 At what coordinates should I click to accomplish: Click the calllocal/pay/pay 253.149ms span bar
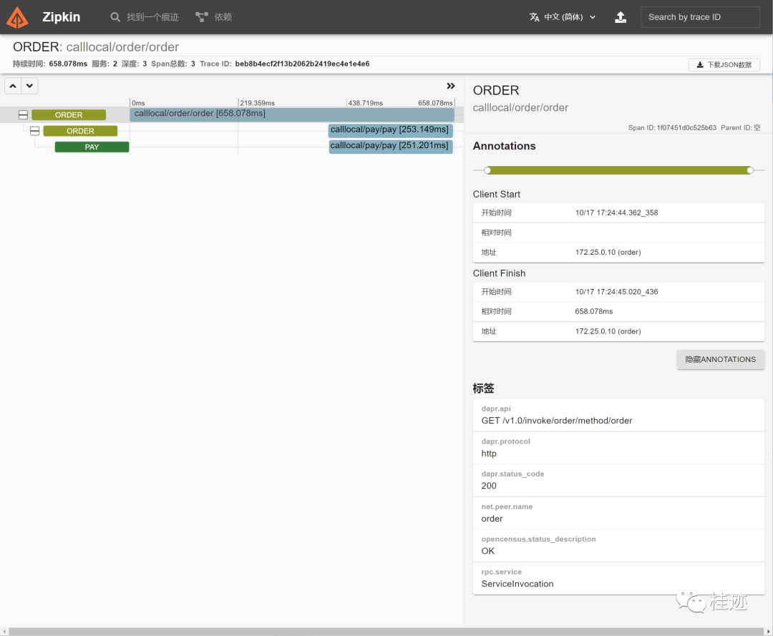pos(391,130)
